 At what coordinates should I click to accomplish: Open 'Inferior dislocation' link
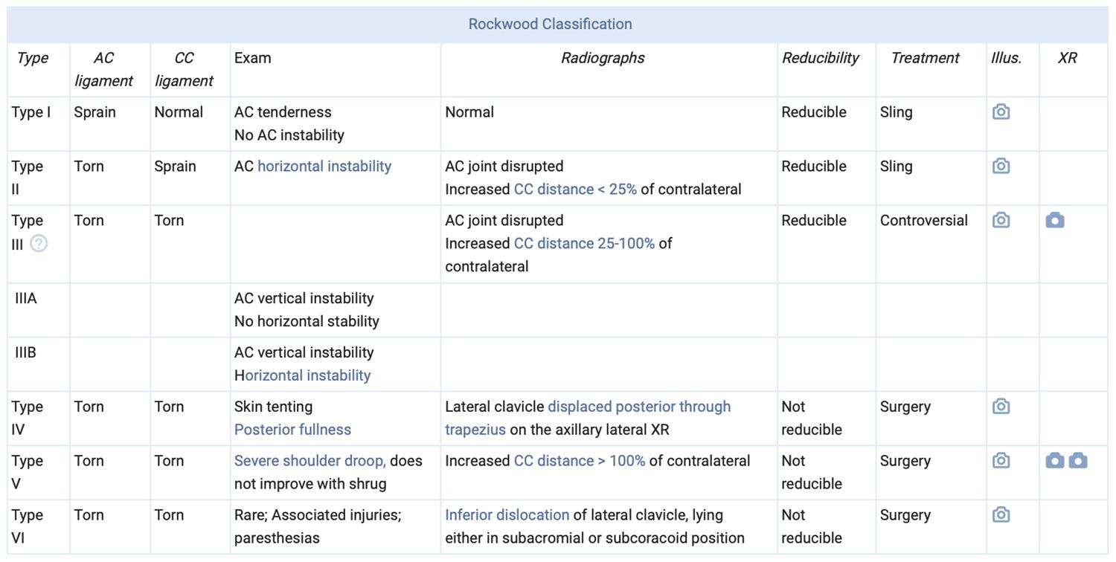pos(507,515)
